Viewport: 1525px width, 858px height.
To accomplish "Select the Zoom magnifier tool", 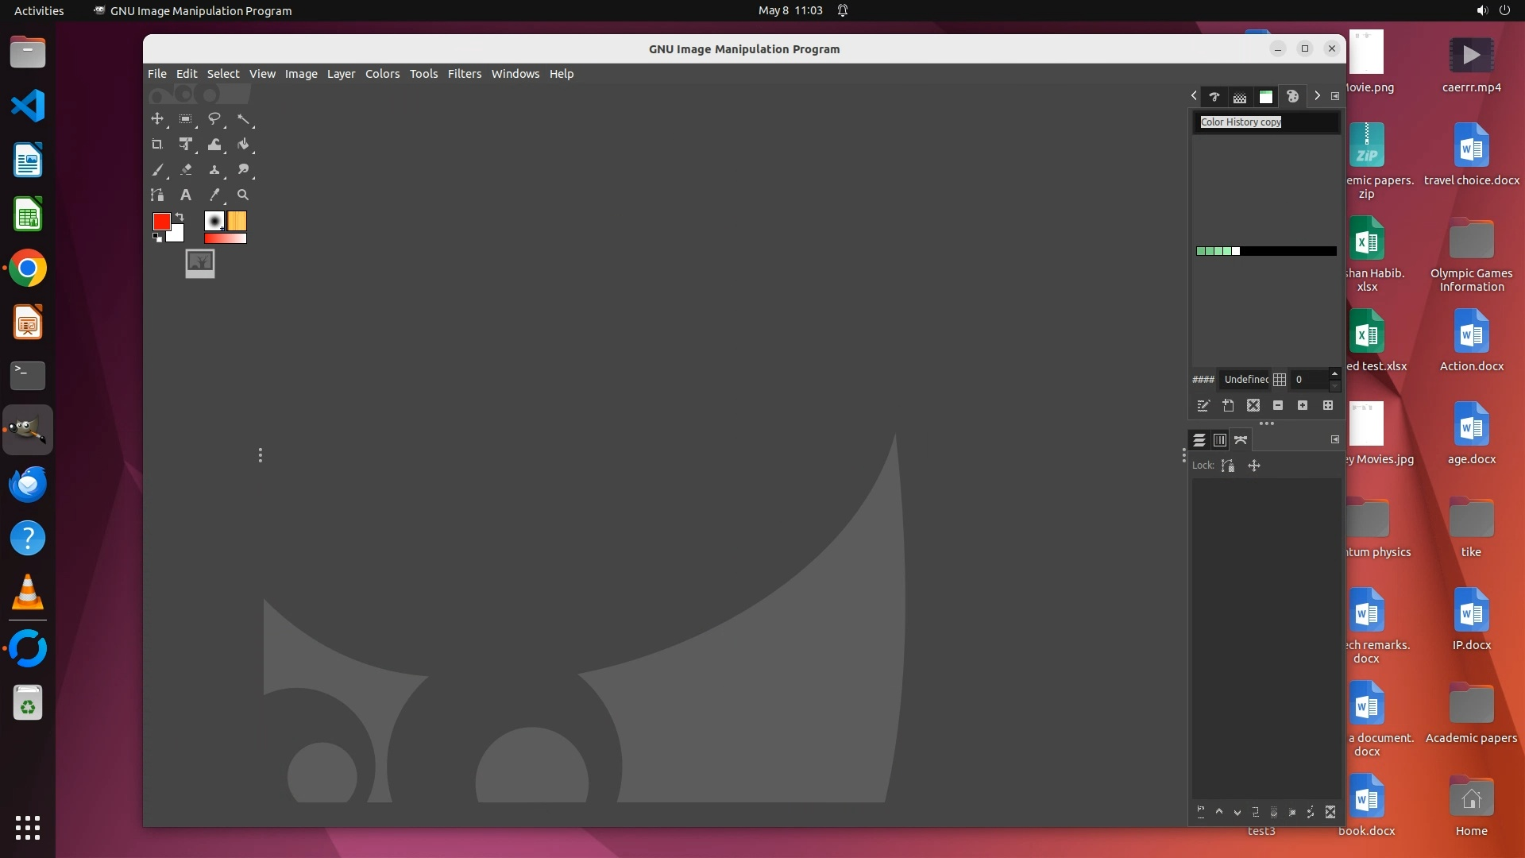I will tap(243, 195).
